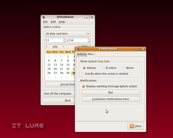
Task: Go to next month after July
Action: click(64, 47)
